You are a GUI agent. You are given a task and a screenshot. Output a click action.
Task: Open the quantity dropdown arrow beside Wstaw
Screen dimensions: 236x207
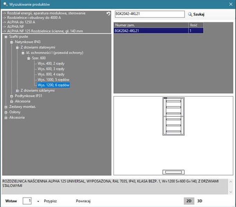click(38, 201)
